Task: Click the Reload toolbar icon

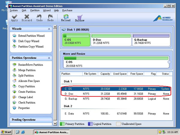Action: tap(66, 16)
